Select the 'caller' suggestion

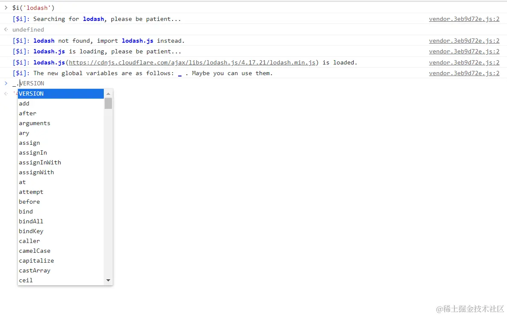point(61,241)
